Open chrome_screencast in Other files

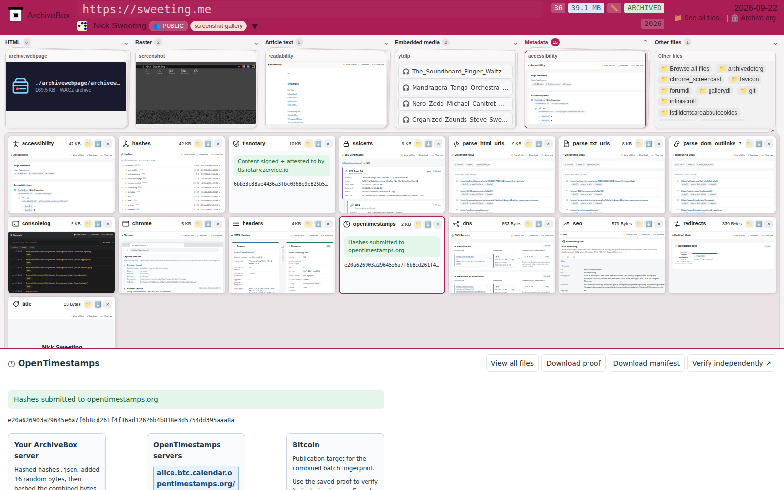click(x=691, y=79)
